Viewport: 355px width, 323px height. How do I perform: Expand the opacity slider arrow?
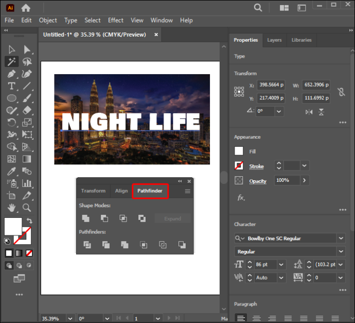(304, 180)
